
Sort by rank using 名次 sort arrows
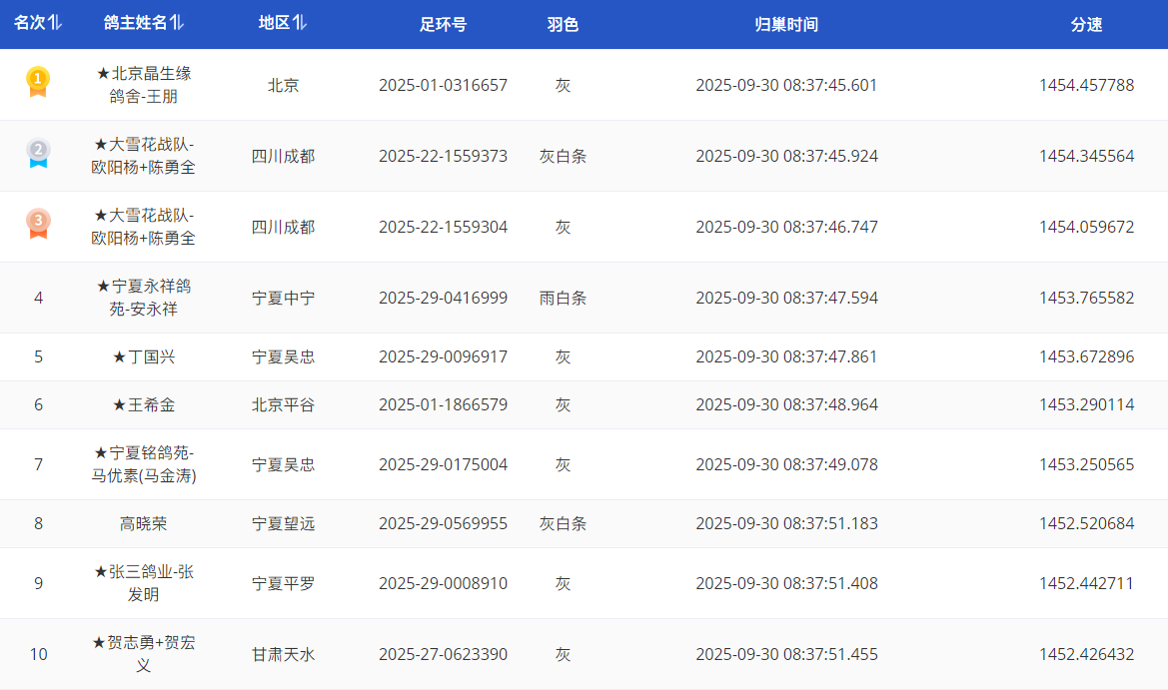[55, 24]
